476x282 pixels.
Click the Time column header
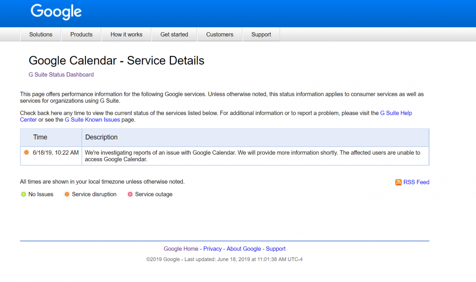(40, 137)
